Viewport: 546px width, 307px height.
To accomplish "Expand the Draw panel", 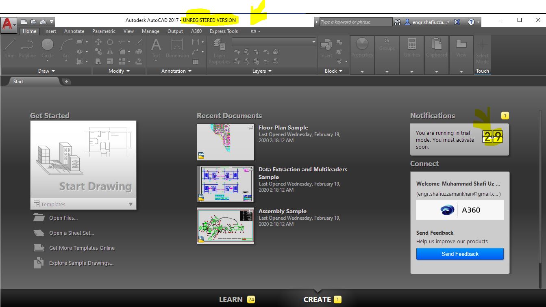I will (x=46, y=71).
